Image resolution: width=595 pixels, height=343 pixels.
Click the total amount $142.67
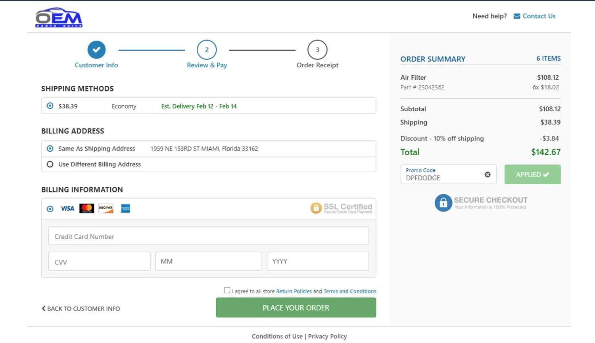click(546, 152)
